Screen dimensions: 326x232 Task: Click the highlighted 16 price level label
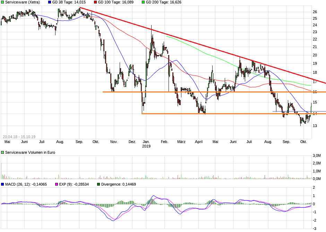[x=315, y=92]
